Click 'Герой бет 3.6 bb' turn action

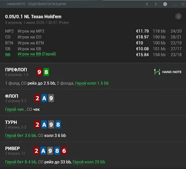20,136
